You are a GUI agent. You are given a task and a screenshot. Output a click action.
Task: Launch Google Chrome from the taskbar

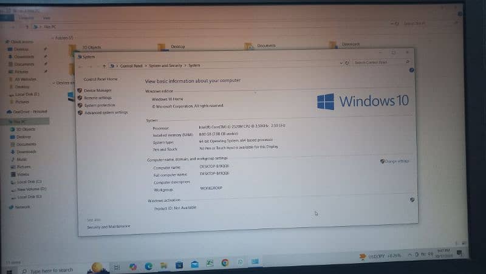[x=225, y=263]
